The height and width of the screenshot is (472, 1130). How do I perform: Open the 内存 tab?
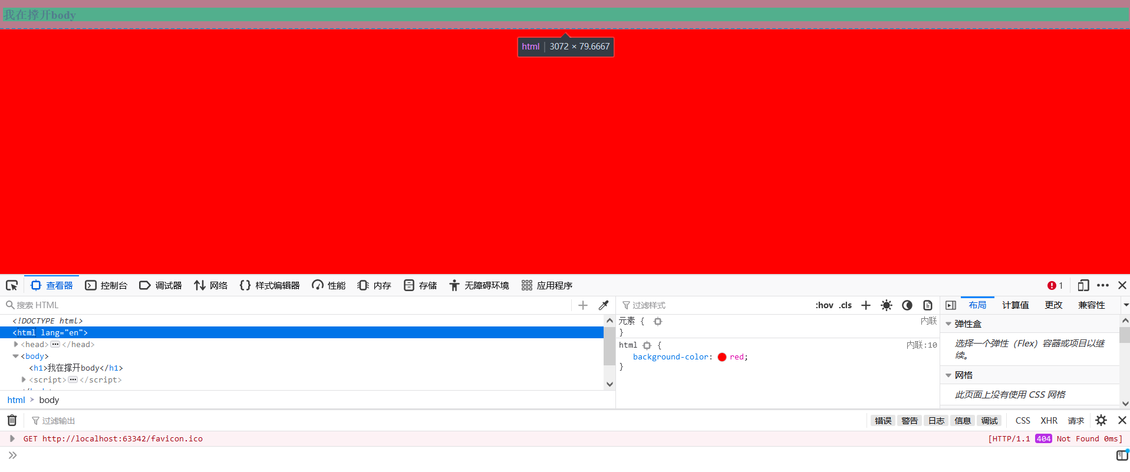(374, 286)
